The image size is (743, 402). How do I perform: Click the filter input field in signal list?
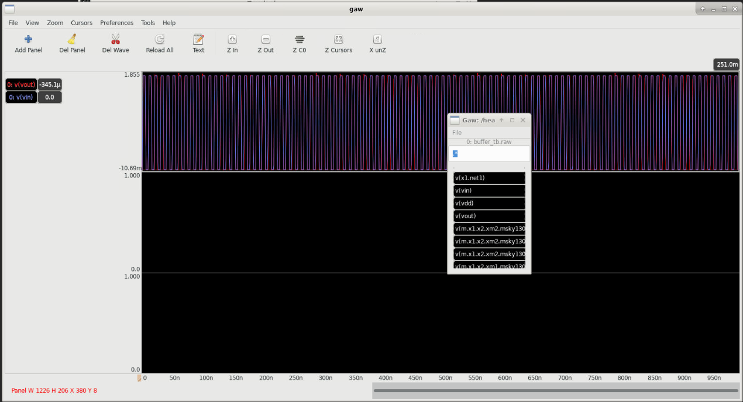coord(489,153)
